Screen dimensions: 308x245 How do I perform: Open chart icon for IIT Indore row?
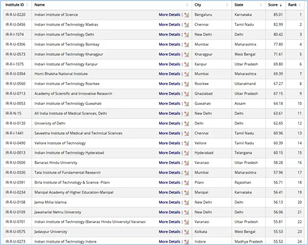pyautogui.click(x=187, y=241)
